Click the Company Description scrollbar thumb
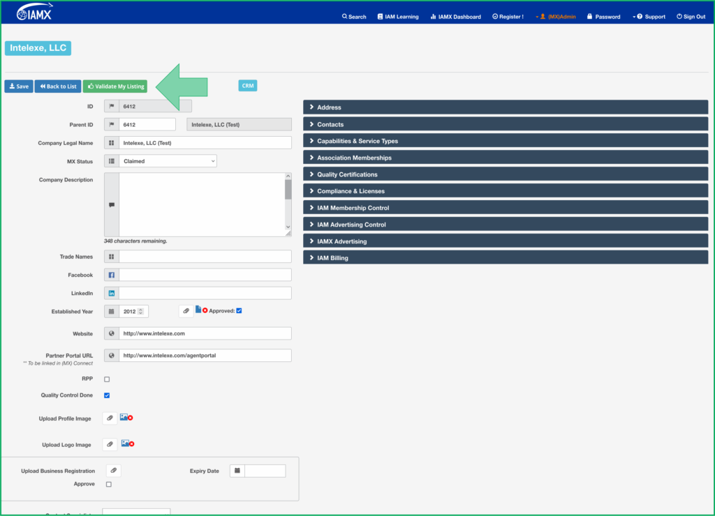This screenshot has width=715, height=516. pos(288,190)
